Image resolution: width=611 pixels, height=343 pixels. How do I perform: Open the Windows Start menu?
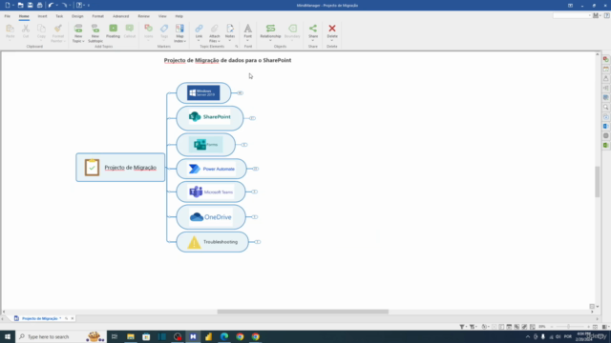[x=8, y=336]
